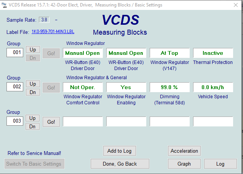Open label file 1K0-959-701-MIN3.LBL link
Screen dimensions: 243x174
point(53,32)
